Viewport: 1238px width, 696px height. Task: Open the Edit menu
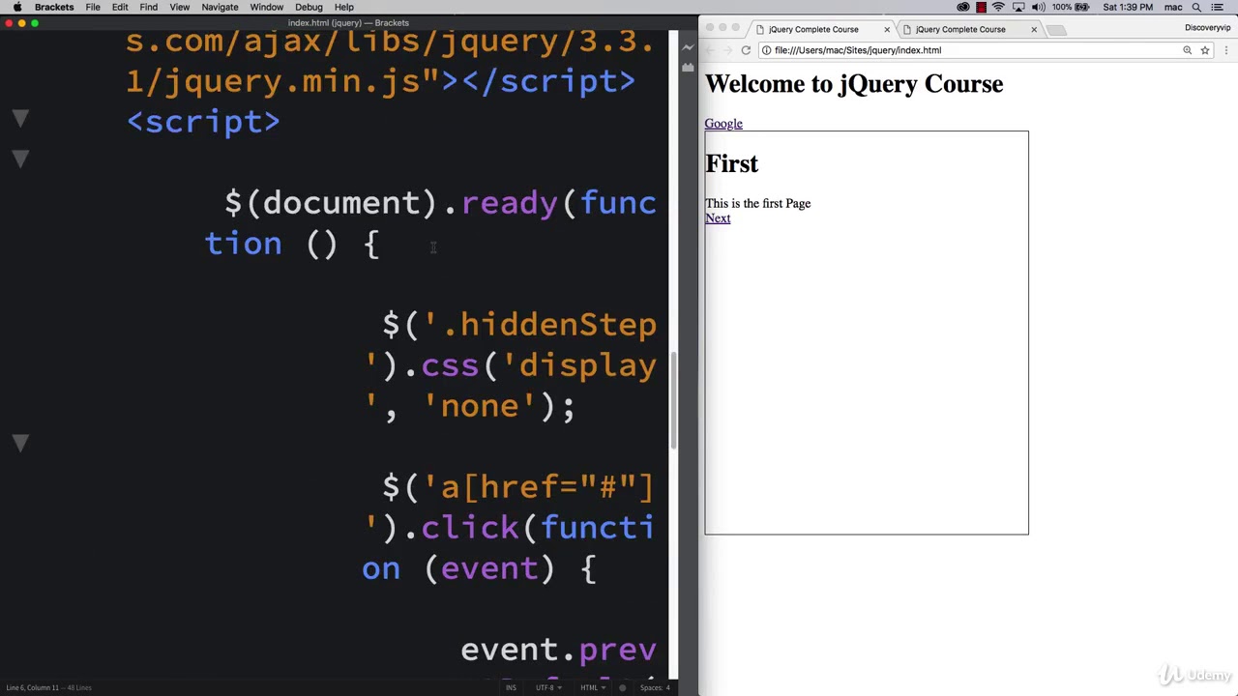click(x=120, y=7)
